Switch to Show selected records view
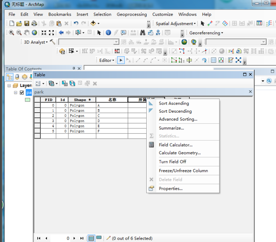Screen dimensions: 276x242 (99, 238)
